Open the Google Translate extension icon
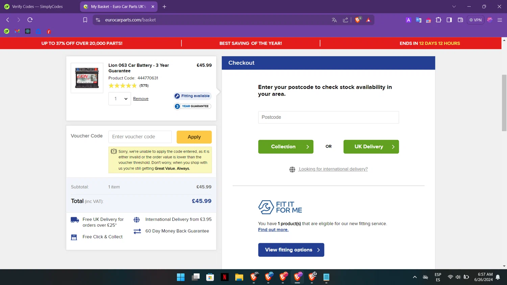Screen dimensions: 507x285 pyautogui.click(x=418, y=20)
